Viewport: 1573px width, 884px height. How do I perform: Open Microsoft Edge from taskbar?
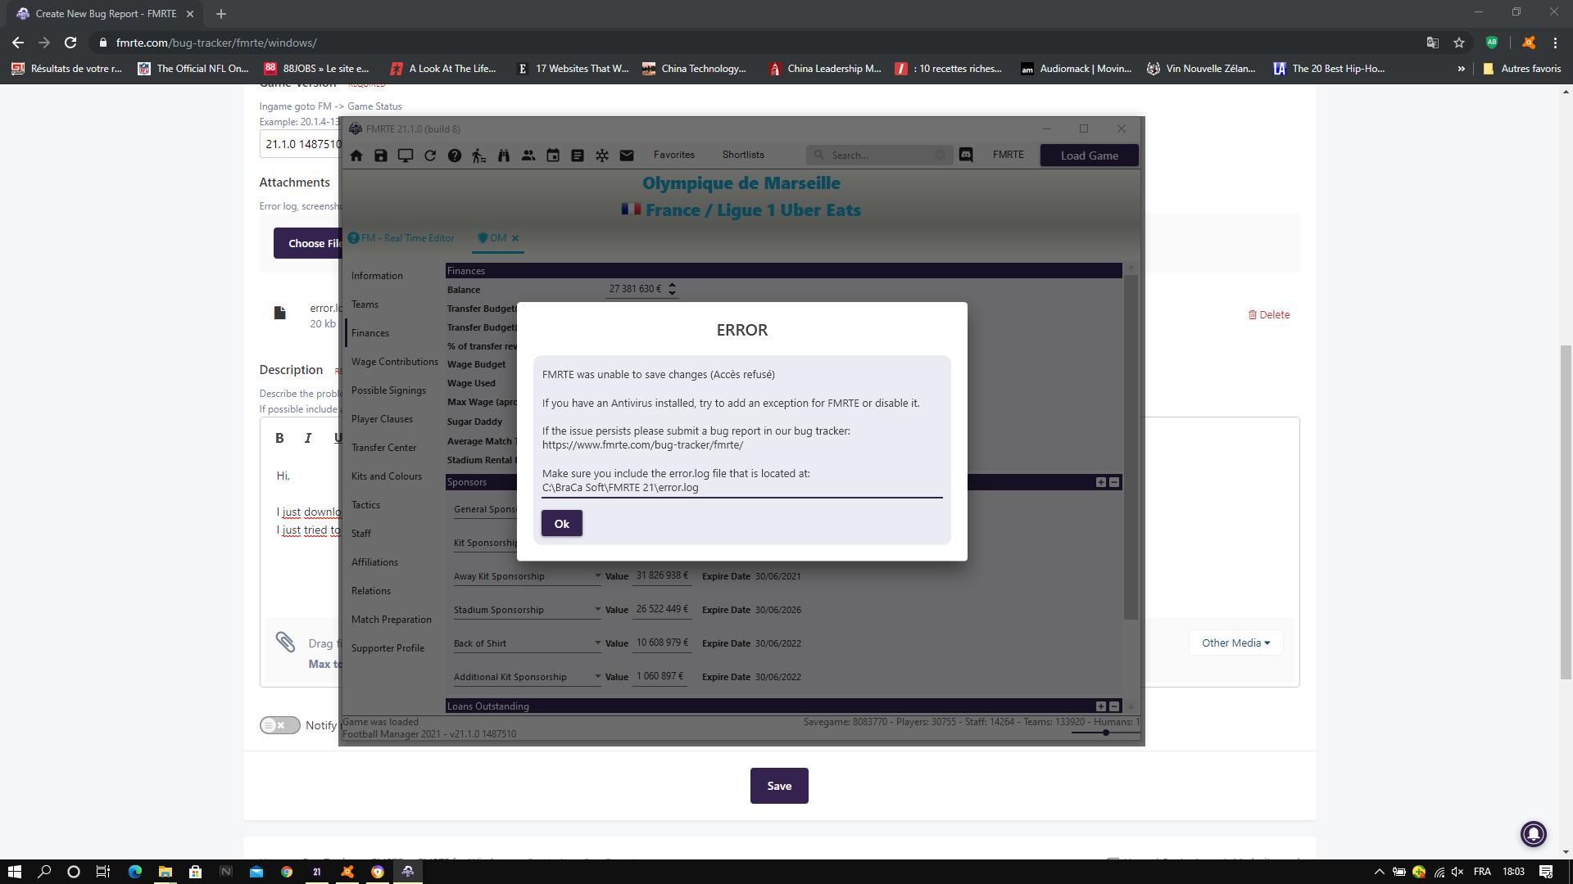point(135,872)
